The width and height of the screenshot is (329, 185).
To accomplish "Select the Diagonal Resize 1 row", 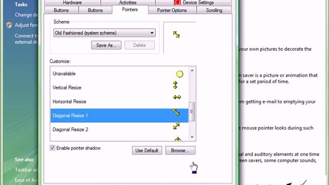I will coord(119,115).
